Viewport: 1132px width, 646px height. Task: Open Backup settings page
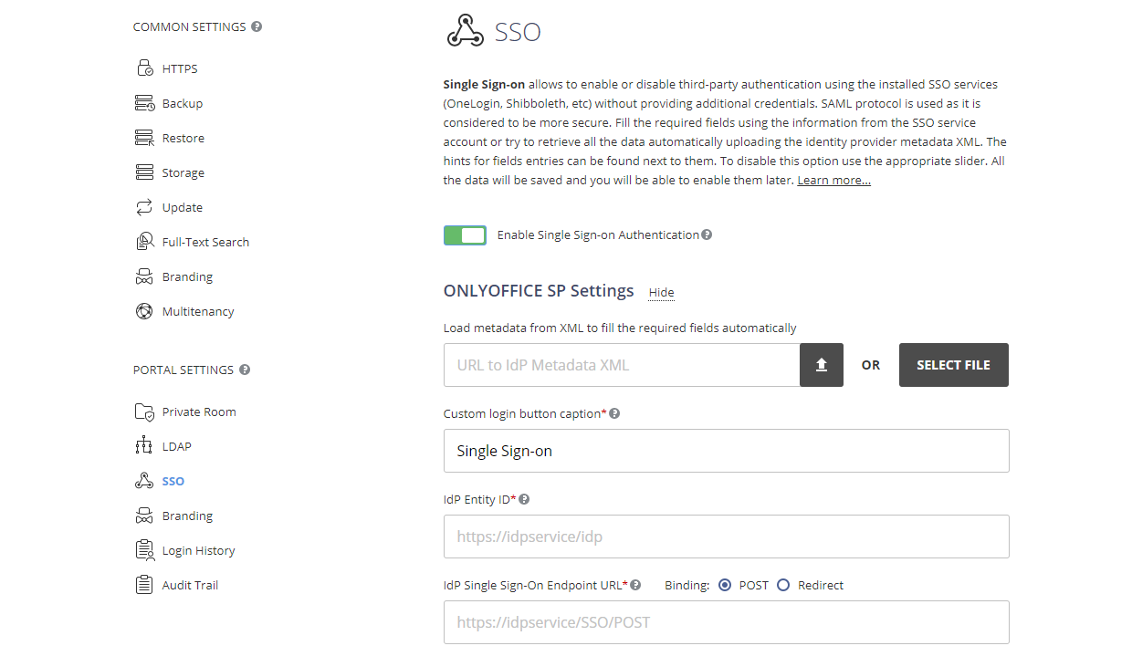pos(183,103)
